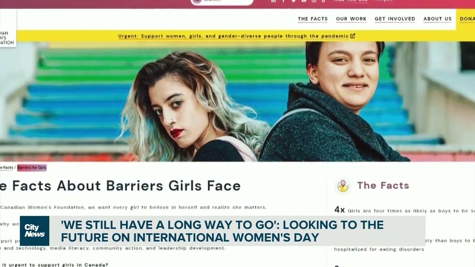Click the Barriers for Girls breadcrumb
This screenshot has height=267, width=475.
point(32,168)
